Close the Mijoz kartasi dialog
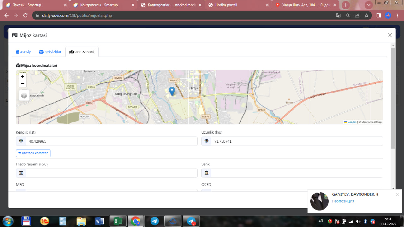This screenshot has height=227, width=404. [390, 35]
